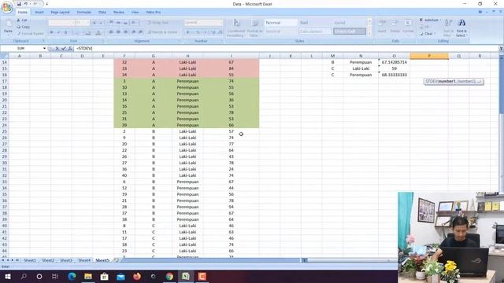The image size is (504, 283).
Task: Increase the font size
Action: pyautogui.click(x=94, y=23)
